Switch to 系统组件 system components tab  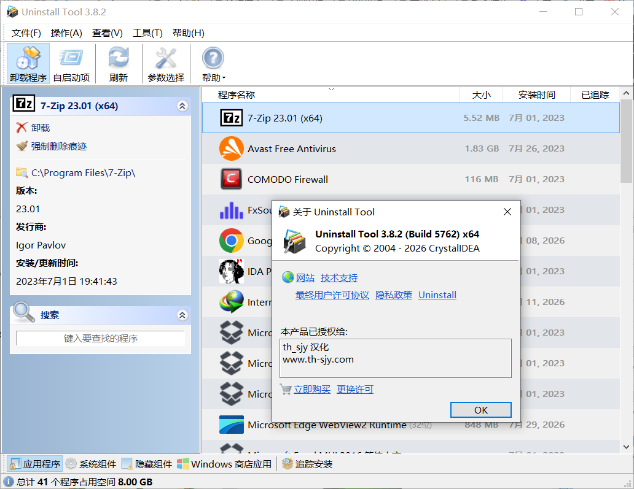[x=91, y=464]
